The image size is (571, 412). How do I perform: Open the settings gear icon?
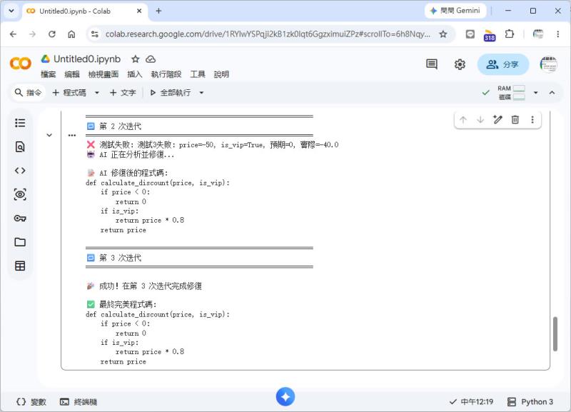[460, 64]
